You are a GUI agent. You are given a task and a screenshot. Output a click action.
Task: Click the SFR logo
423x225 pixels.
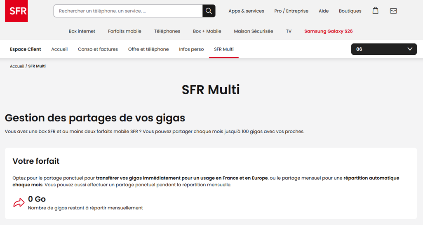point(16,11)
